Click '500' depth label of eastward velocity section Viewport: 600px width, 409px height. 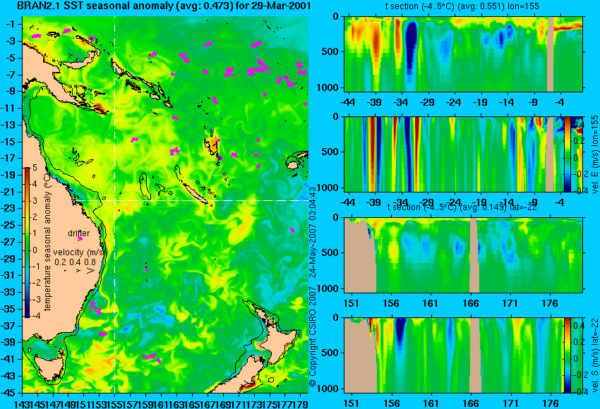click(x=331, y=152)
